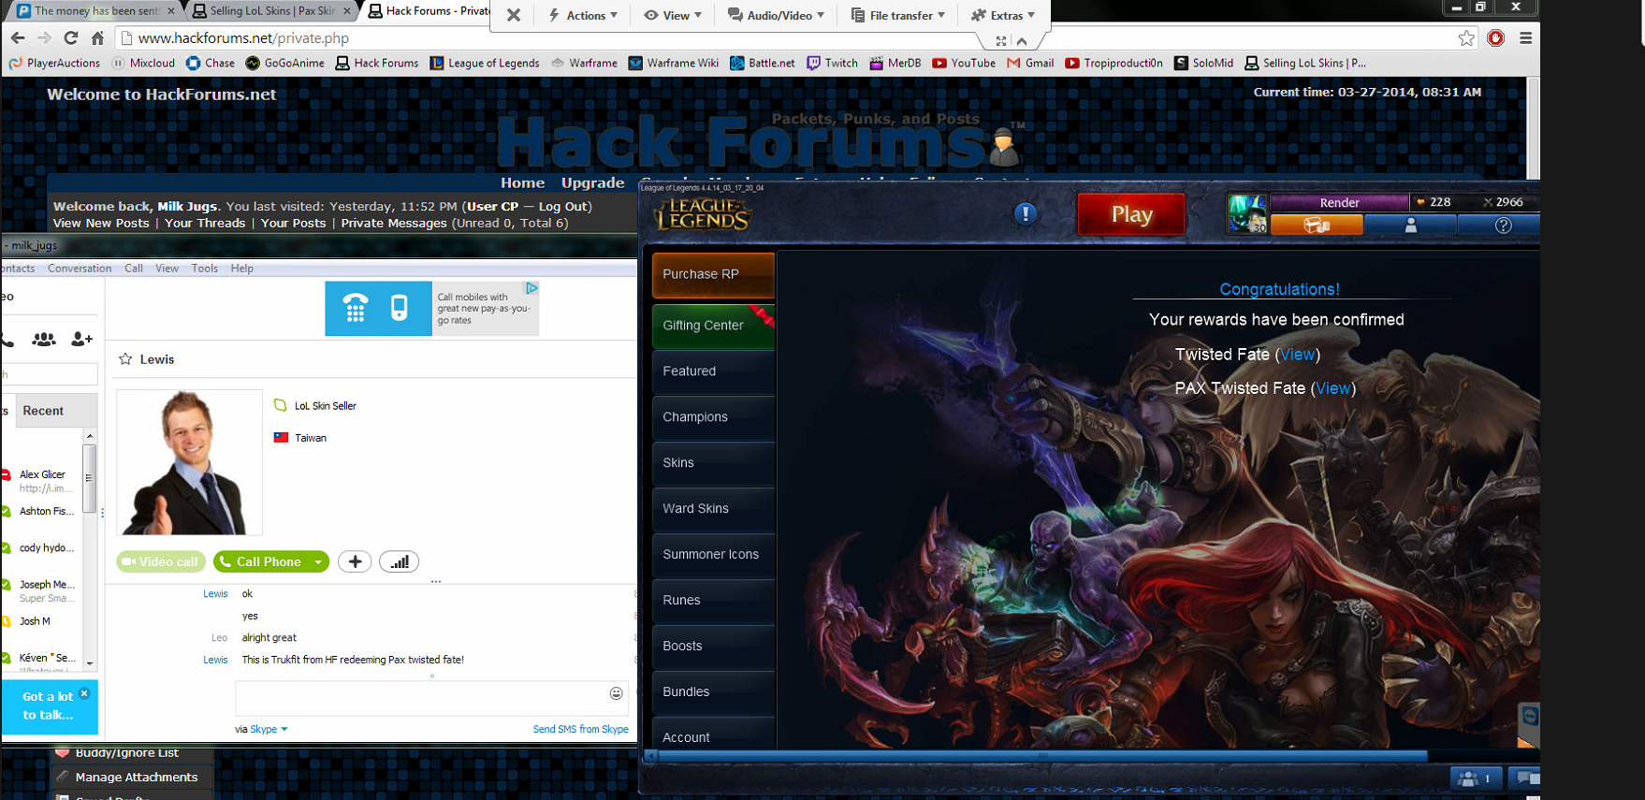Image resolution: width=1645 pixels, height=800 pixels.
Task: Toggle remote session fullscreen icon
Action: tap(1001, 40)
